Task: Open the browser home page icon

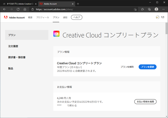Action: pos(25,9)
